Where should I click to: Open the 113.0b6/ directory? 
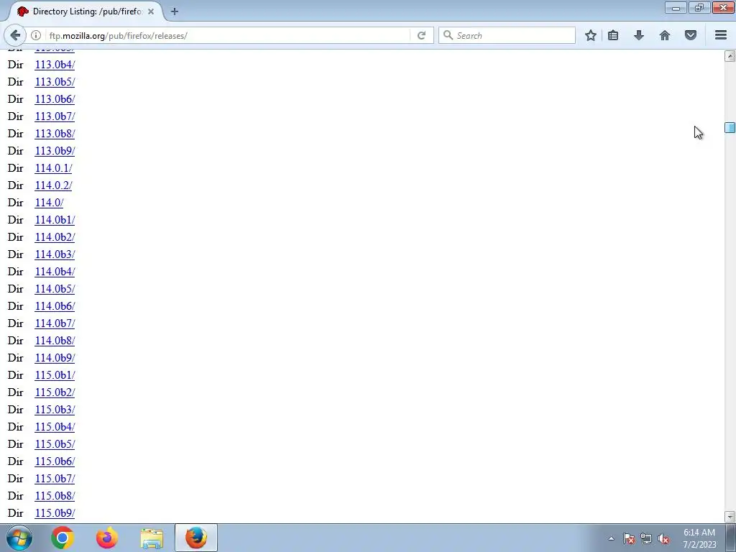[x=55, y=99]
